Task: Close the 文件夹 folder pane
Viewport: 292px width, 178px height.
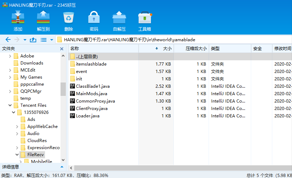Action: 62,49
